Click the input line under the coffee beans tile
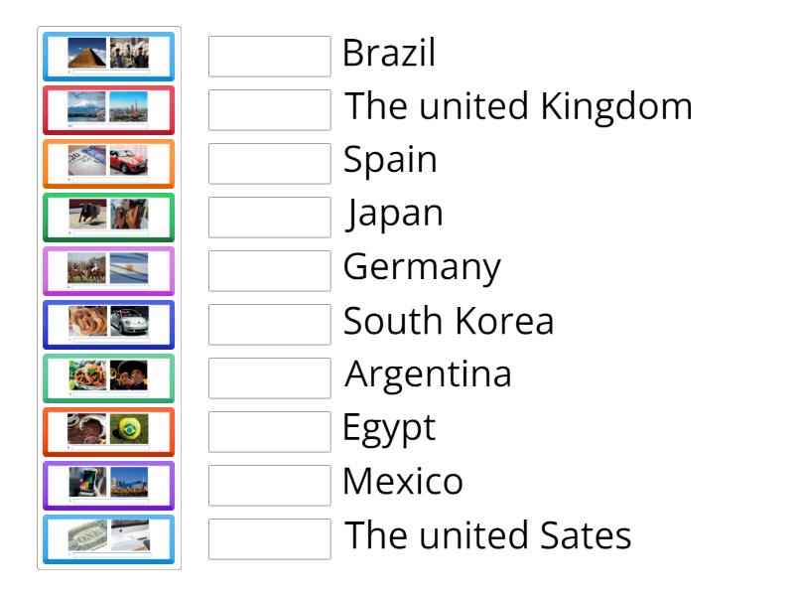 tap(111, 445)
